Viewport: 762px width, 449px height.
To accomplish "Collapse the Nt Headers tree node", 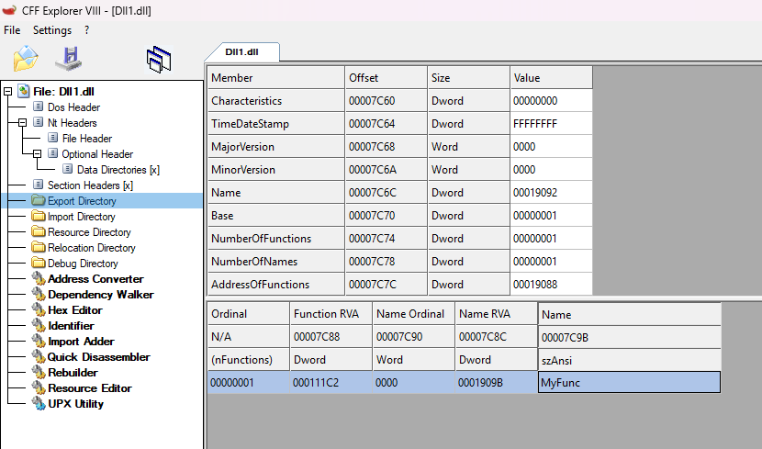I will [23, 122].
